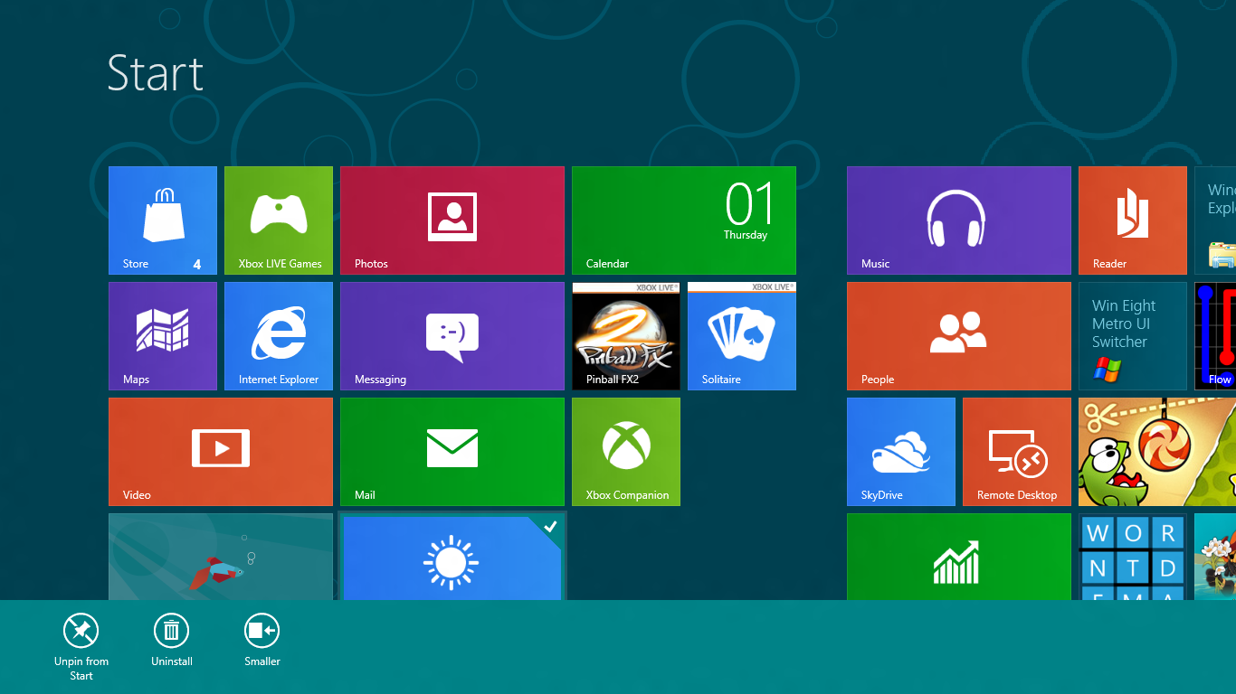Open the Photos tile
This screenshot has width=1236, height=694.
point(452,220)
